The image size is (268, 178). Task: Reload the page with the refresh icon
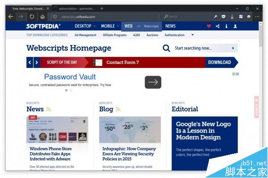pos(32,17)
